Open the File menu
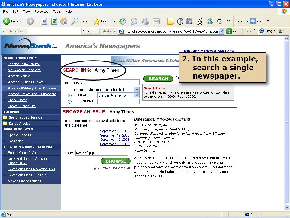The image size is (290, 218). [5, 12]
